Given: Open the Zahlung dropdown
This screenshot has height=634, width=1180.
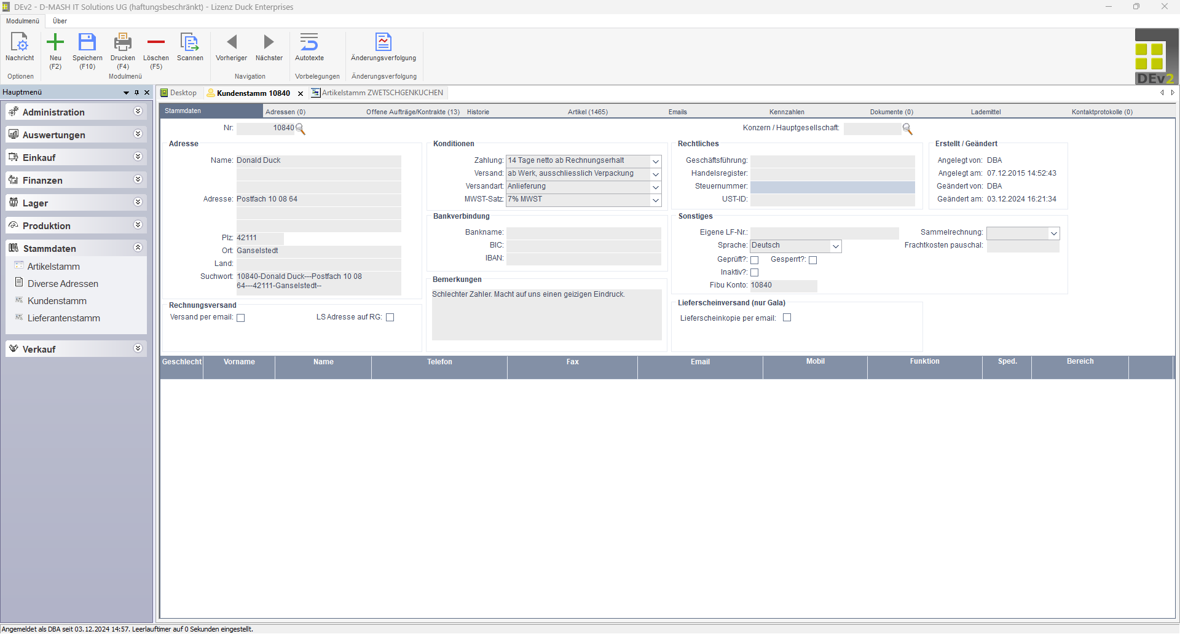Looking at the screenshot, I should 656,162.
